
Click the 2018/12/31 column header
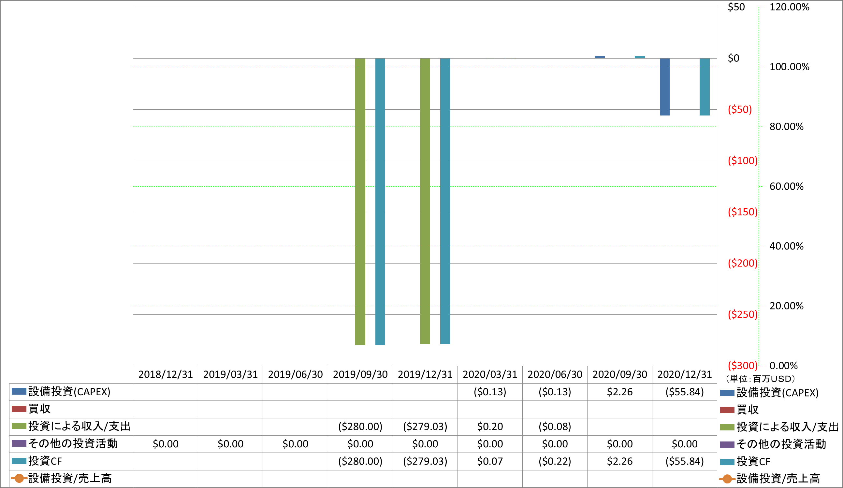166,374
